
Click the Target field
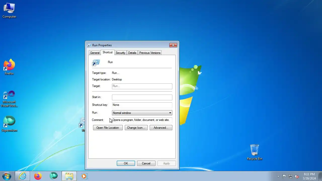[x=142, y=86]
